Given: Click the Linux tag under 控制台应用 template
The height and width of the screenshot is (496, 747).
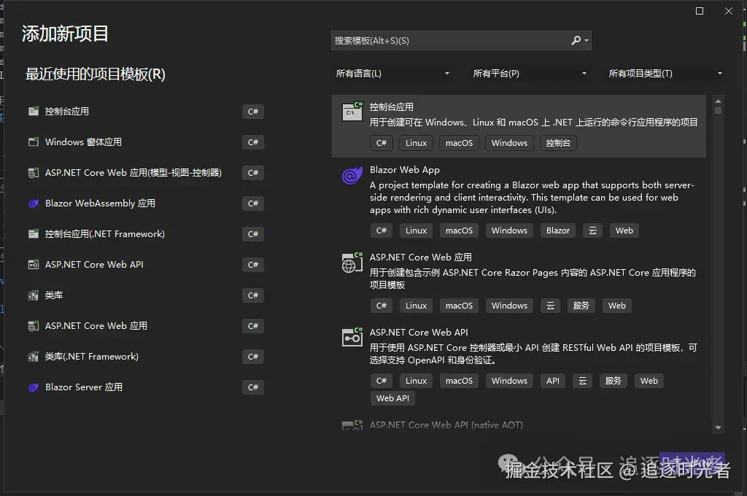Looking at the screenshot, I should (416, 143).
